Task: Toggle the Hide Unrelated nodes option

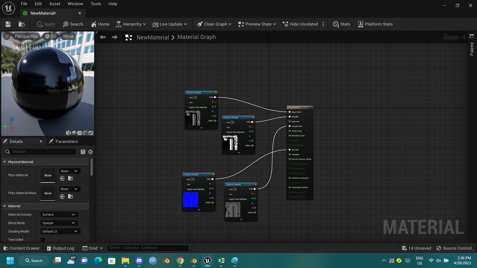Action: click(300, 24)
